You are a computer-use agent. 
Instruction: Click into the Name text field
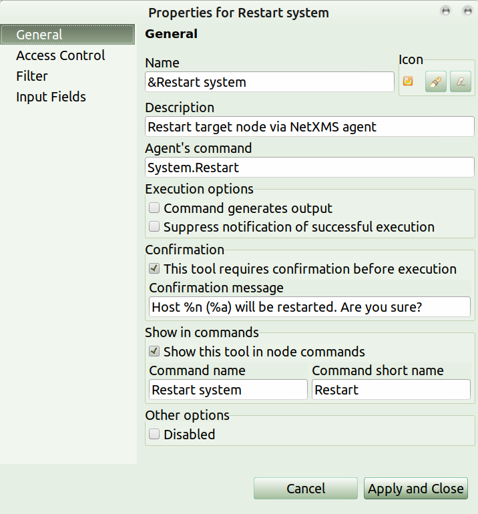[270, 82]
